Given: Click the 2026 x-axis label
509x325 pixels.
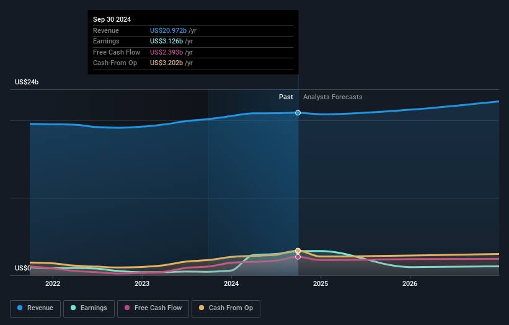Looking at the screenshot, I should pos(410,283).
